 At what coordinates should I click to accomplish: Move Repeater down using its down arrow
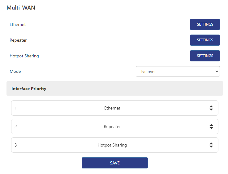(211, 128)
